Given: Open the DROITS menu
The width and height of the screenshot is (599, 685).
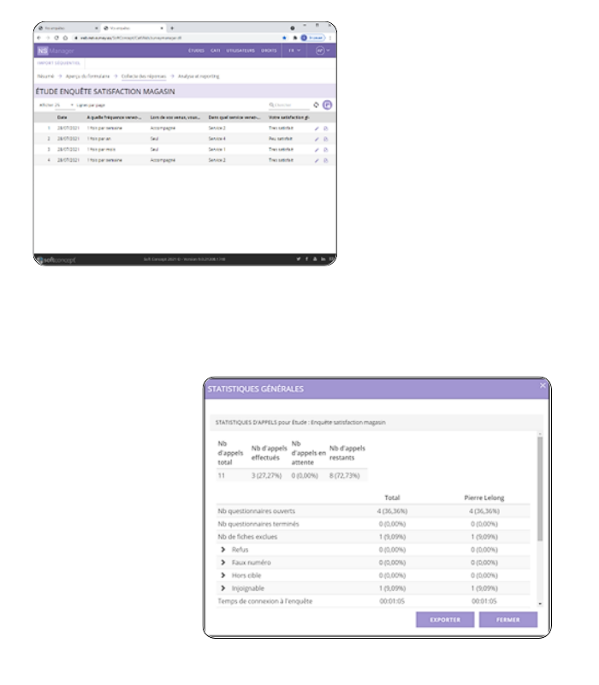Looking at the screenshot, I should [269, 51].
